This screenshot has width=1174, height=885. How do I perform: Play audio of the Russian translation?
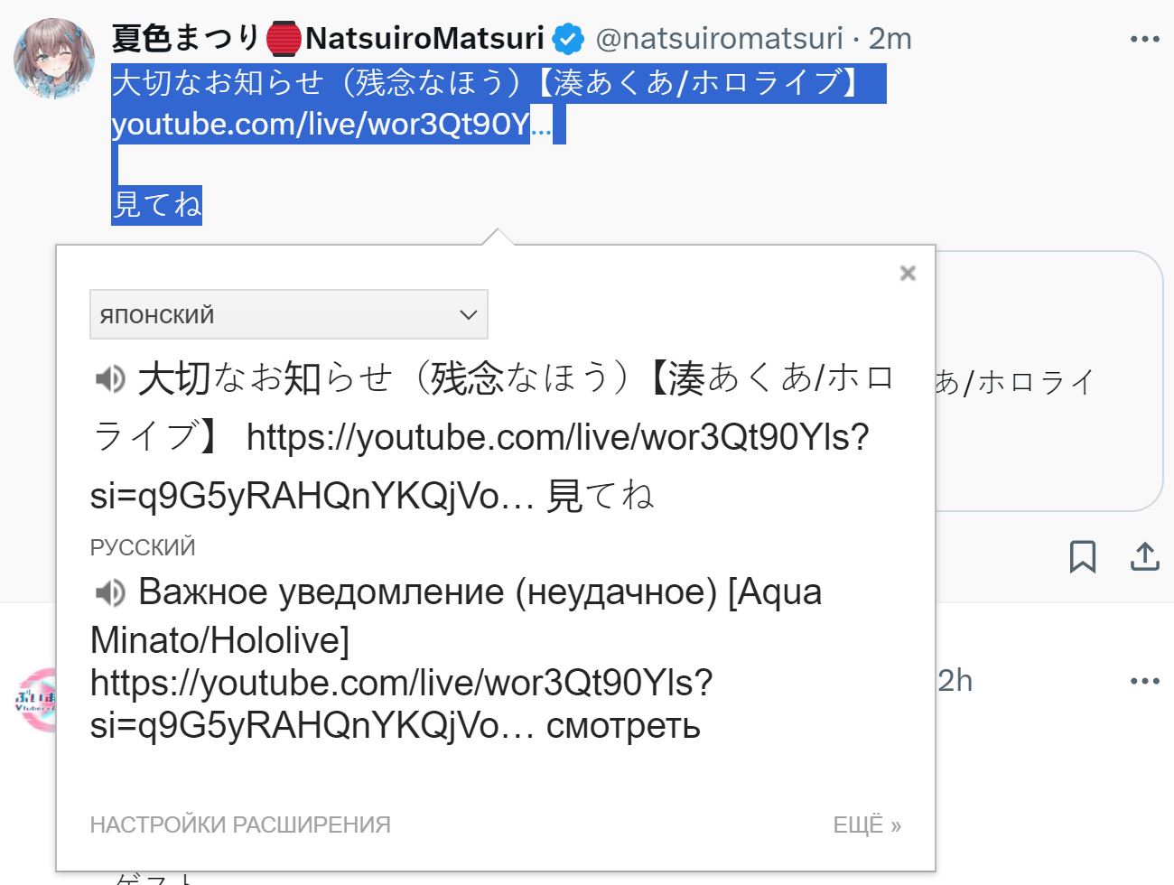tap(110, 592)
